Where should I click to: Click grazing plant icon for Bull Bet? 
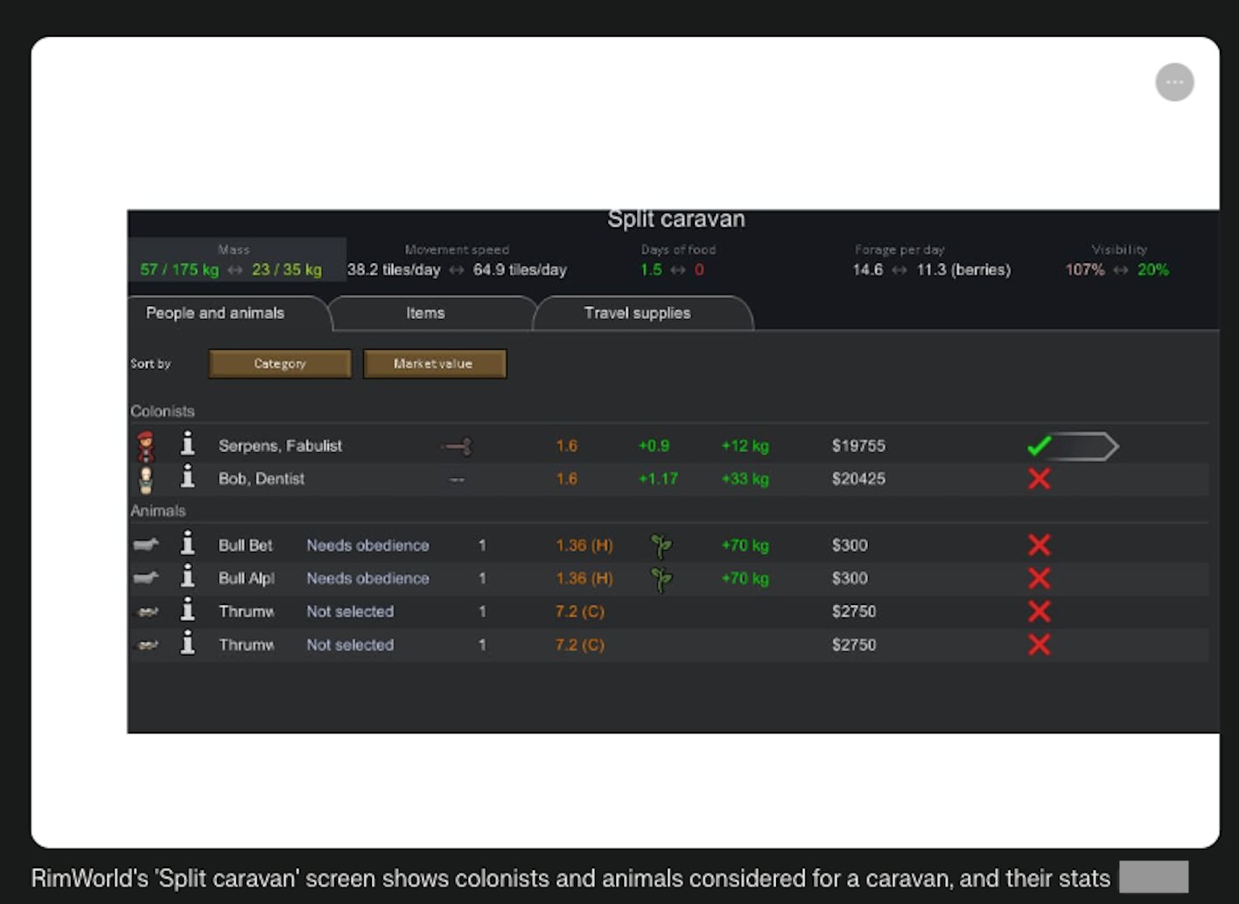click(x=661, y=546)
